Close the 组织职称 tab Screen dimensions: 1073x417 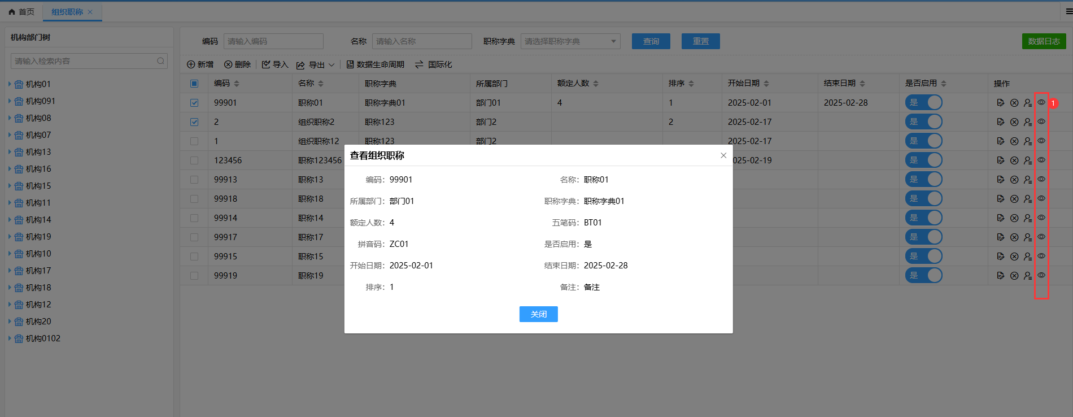coord(90,12)
